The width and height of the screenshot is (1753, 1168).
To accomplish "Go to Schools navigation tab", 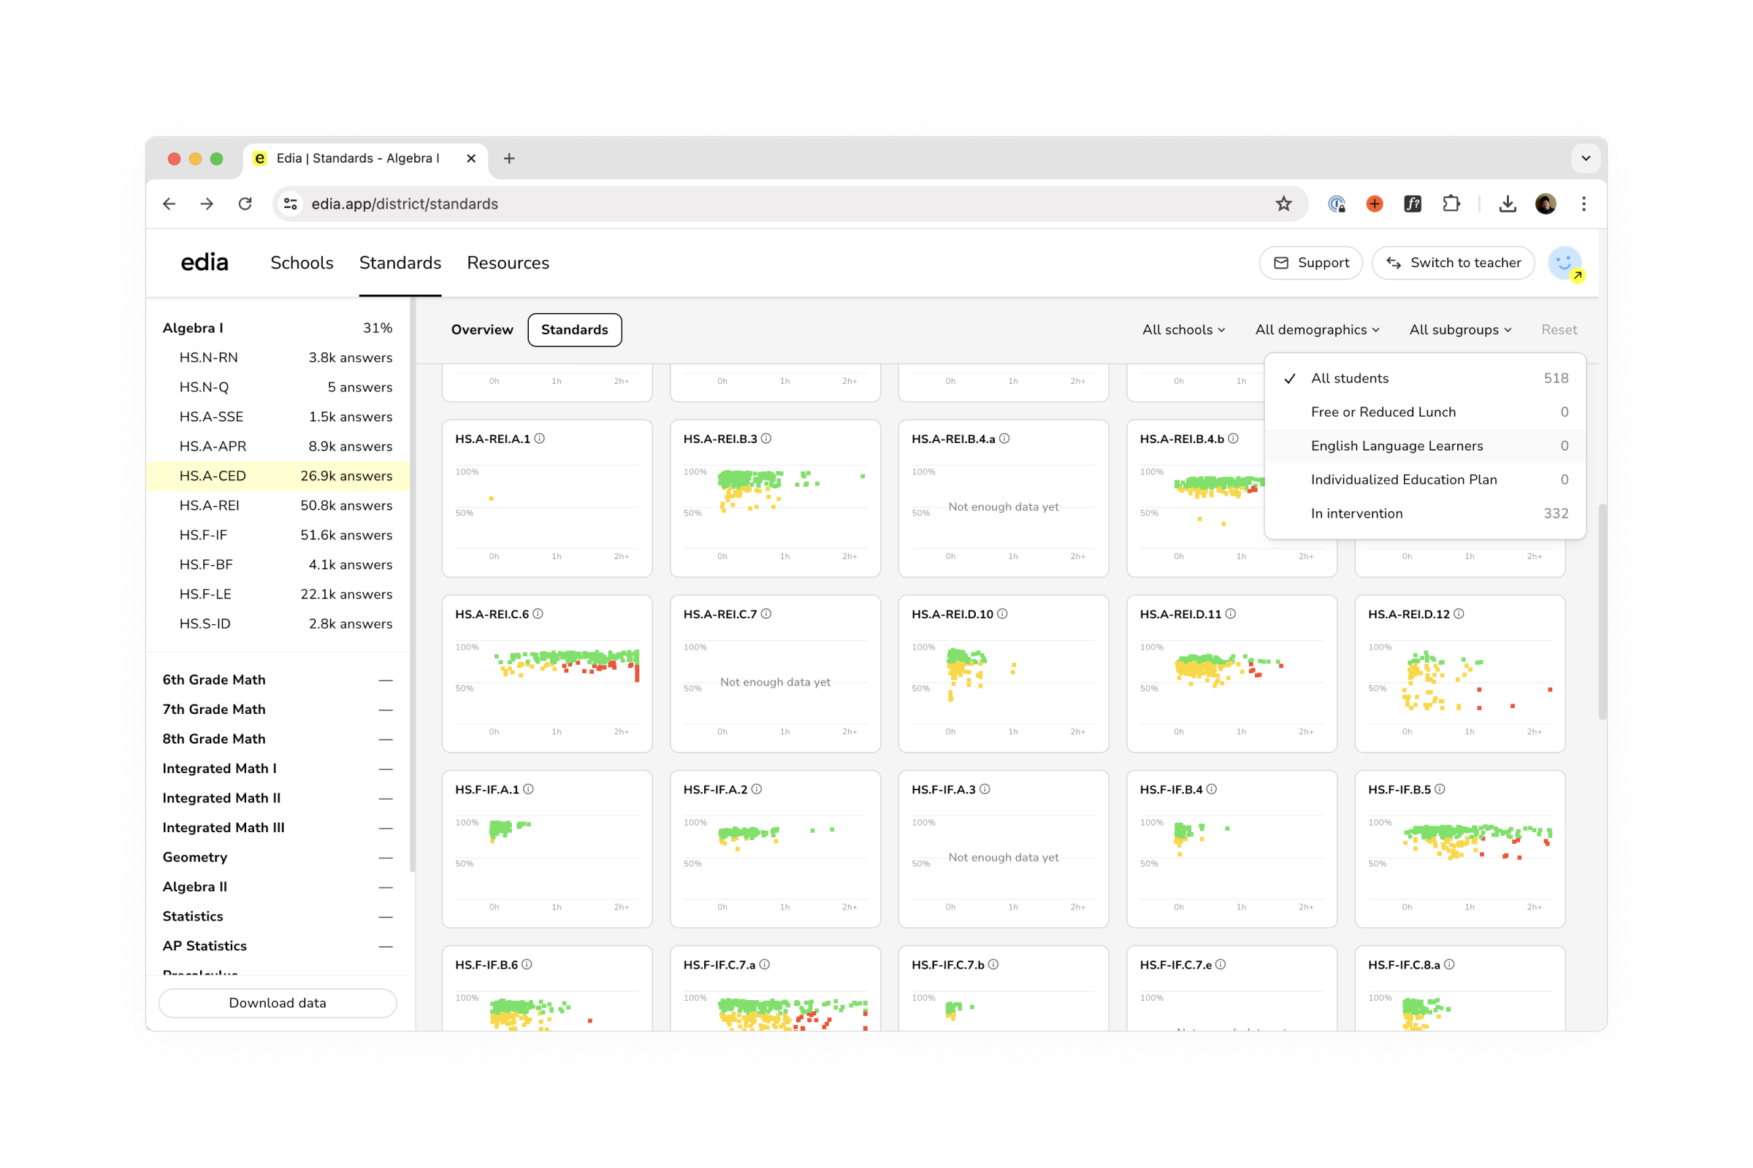I will pyautogui.click(x=302, y=263).
